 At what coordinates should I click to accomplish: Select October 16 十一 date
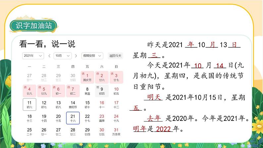[x=102, y=104]
